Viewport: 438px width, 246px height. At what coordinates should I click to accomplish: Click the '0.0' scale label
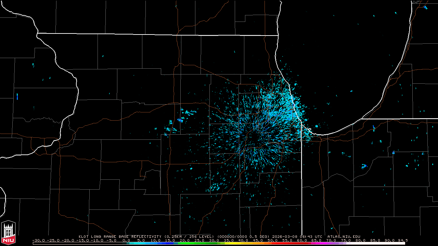coord(127,240)
